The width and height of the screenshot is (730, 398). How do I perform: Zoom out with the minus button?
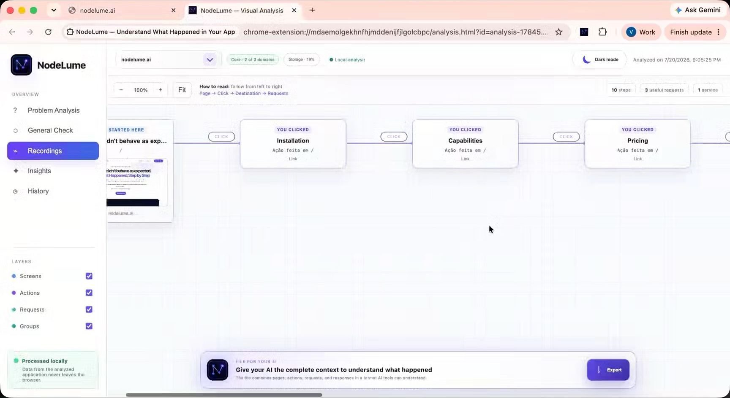(121, 90)
